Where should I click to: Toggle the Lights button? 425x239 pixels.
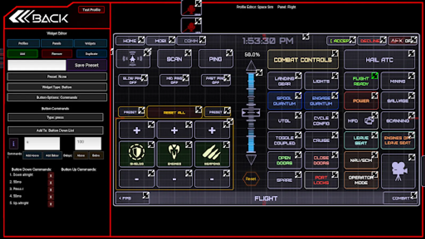coord(321,81)
